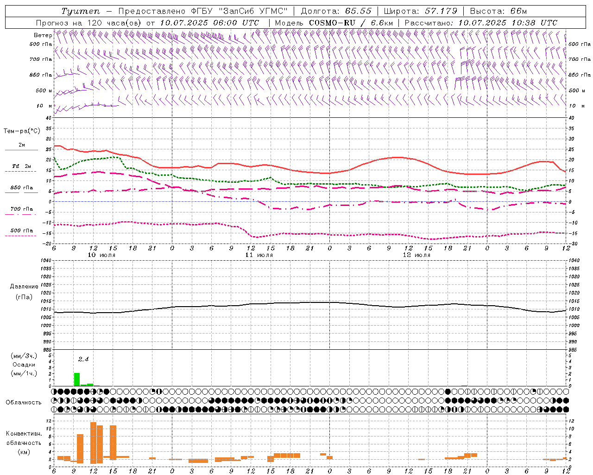The image size is (593, 475).
Task: Click the 'Модель COSMO-RU / 6.6км' model label
Action: coord(334,23)
